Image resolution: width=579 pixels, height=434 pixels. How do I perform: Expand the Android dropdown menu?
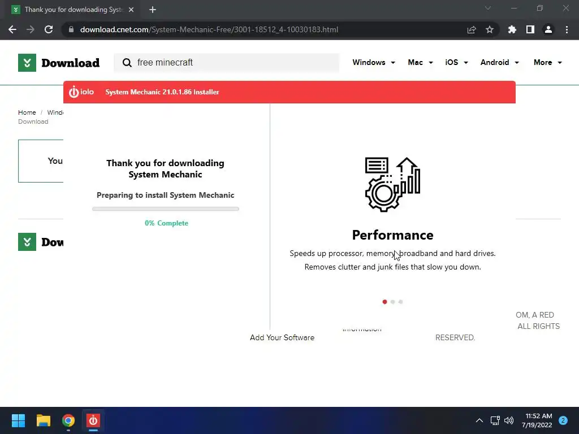[x=500, y=62]
